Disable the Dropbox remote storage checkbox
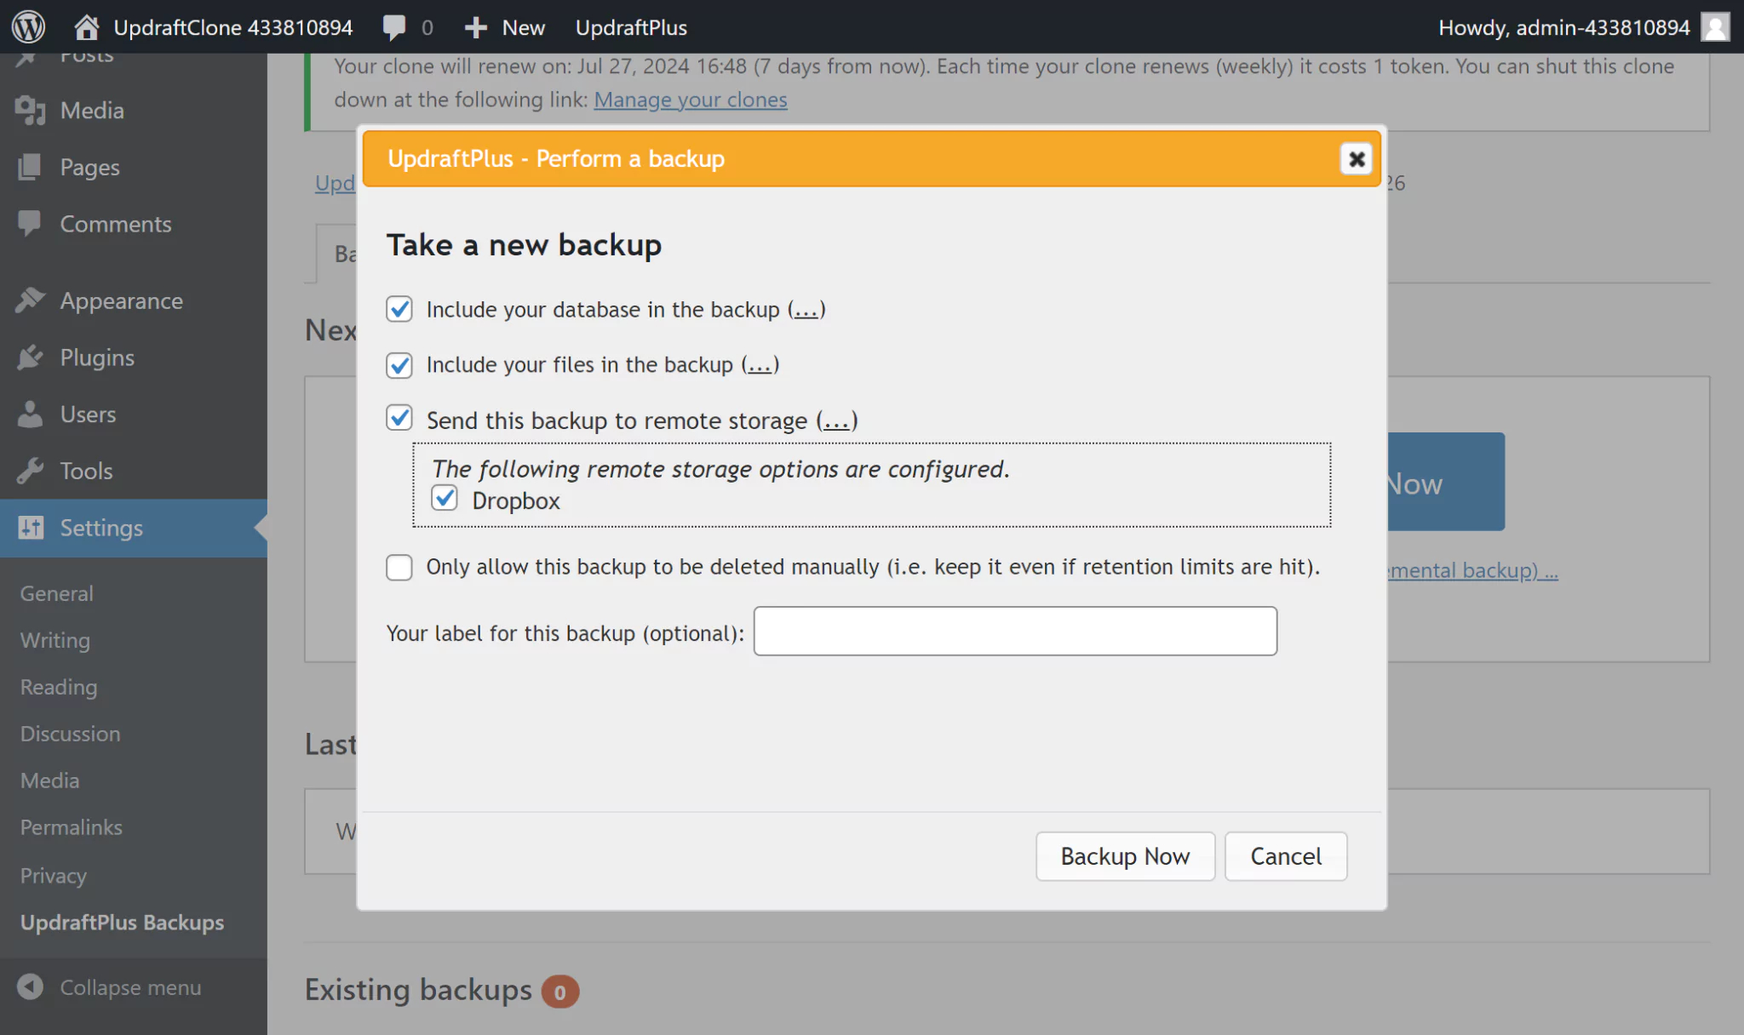Viewport: 1744px width, 1035px height. pos(444,498)
